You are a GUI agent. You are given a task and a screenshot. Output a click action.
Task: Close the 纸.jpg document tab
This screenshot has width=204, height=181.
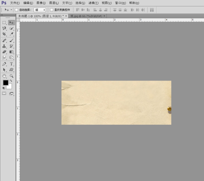click(x=104, y=16)
